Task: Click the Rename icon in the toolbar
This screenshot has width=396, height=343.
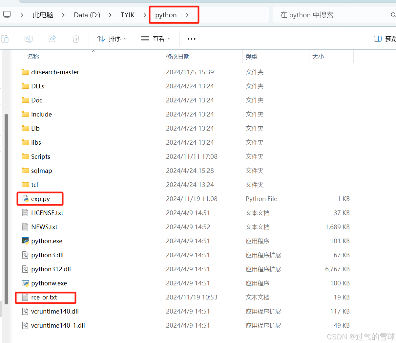Action: click(x=28, y=39)
